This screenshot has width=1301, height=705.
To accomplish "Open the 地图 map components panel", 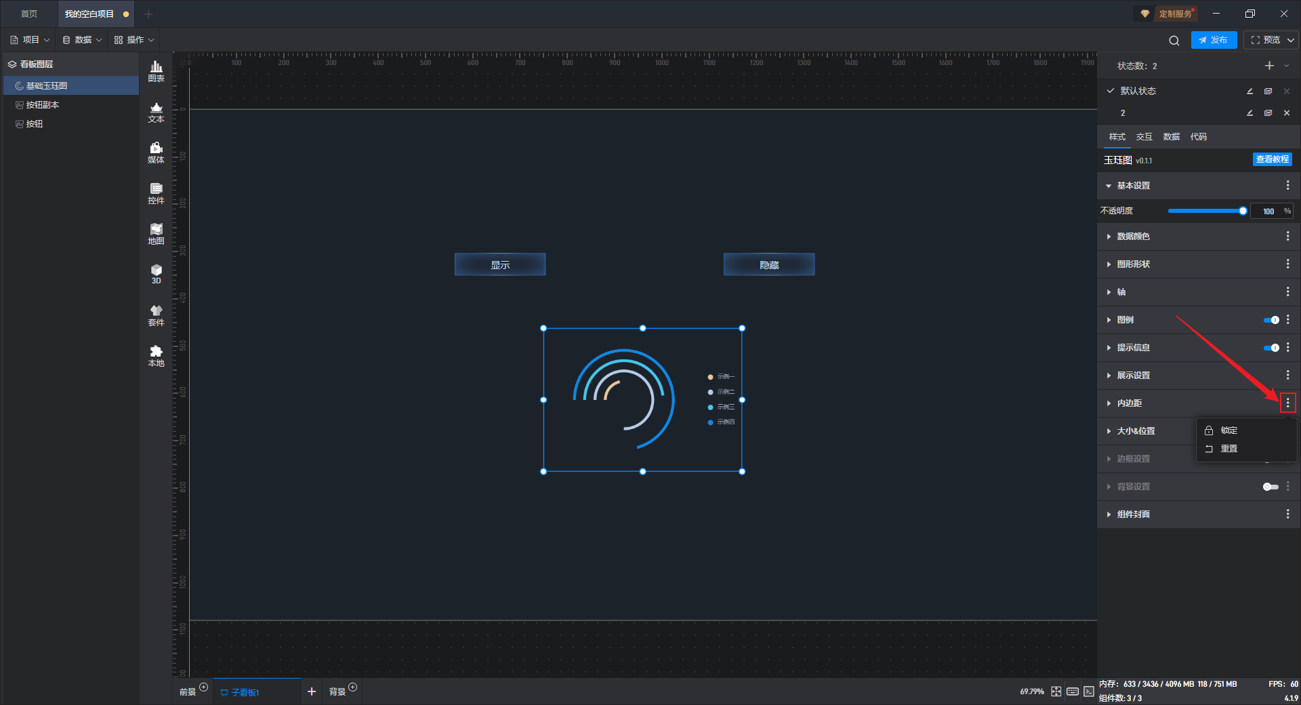I will (156, 235).
